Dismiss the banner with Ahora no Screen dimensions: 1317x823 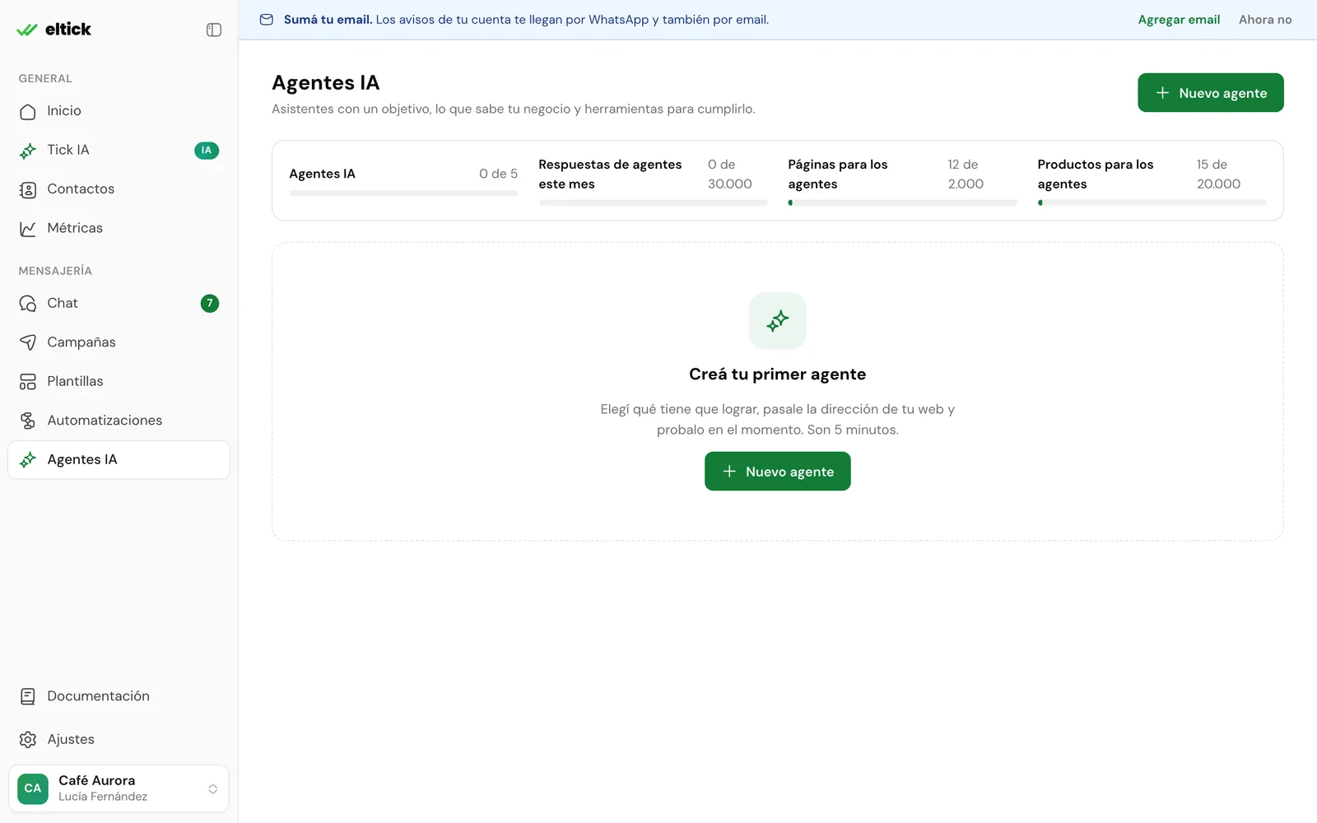(1265, 20)
